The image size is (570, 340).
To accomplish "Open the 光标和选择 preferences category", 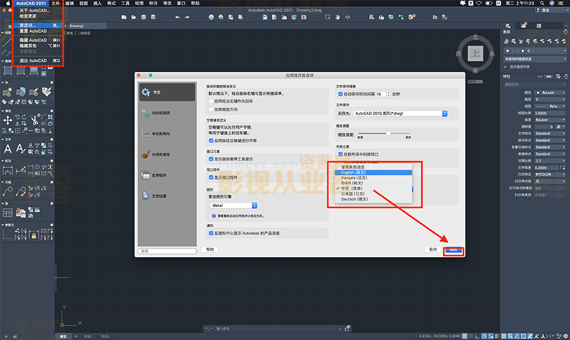I will tap(167, 113).
